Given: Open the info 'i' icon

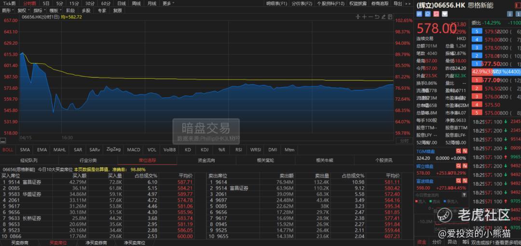Looking at the screenshot, I should (510, 14).
